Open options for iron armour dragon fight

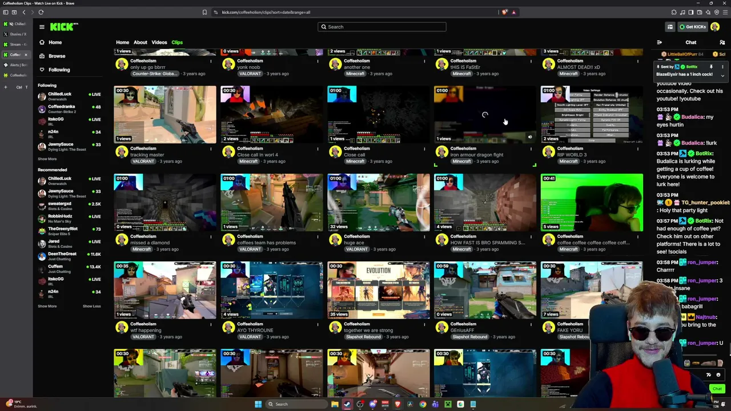(531, 149)
